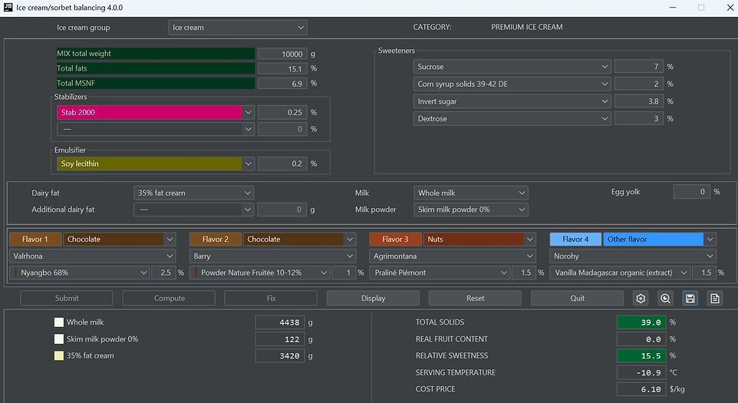Open the Agrimontana brand dropdown

point(453,256)
